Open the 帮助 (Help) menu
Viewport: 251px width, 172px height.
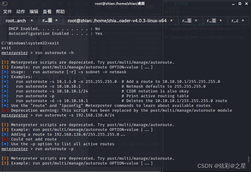click(60, 11)
